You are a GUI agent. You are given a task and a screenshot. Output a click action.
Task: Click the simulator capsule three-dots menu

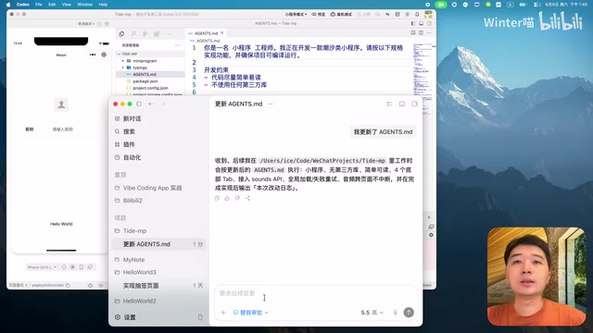(x=93, y=55)
